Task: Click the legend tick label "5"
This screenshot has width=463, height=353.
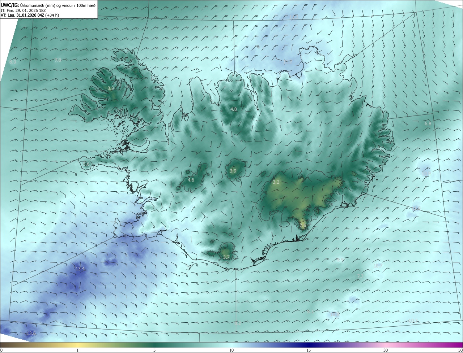Action: (154, 350)
